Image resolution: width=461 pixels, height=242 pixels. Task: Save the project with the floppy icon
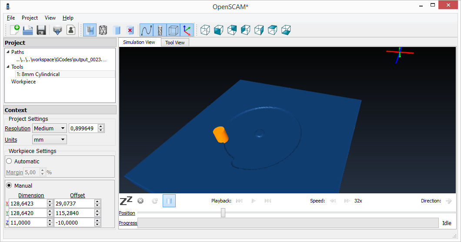41,30
